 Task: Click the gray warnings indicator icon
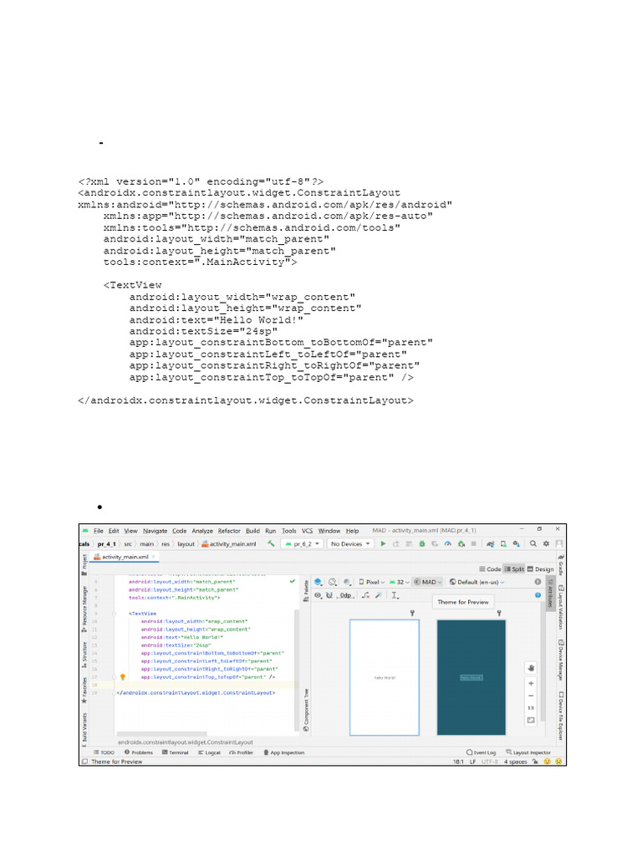pos(538,582)
